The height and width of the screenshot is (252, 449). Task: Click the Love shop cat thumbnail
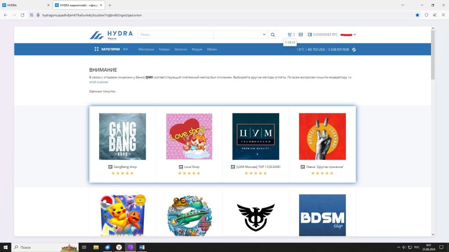(x=189, y=136)
